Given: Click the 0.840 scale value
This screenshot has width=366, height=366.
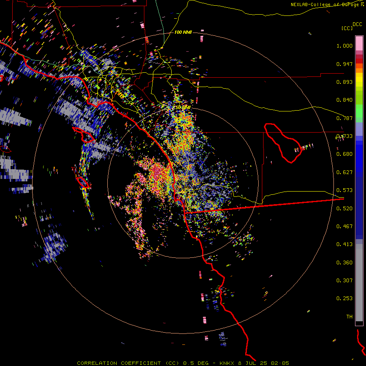Looking at the screenshot, I should click(344, 100).
